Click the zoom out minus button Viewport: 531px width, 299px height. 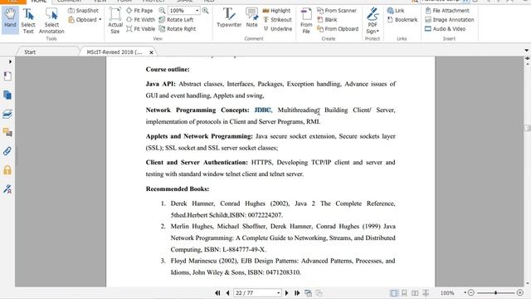click(x=471, y=292)
